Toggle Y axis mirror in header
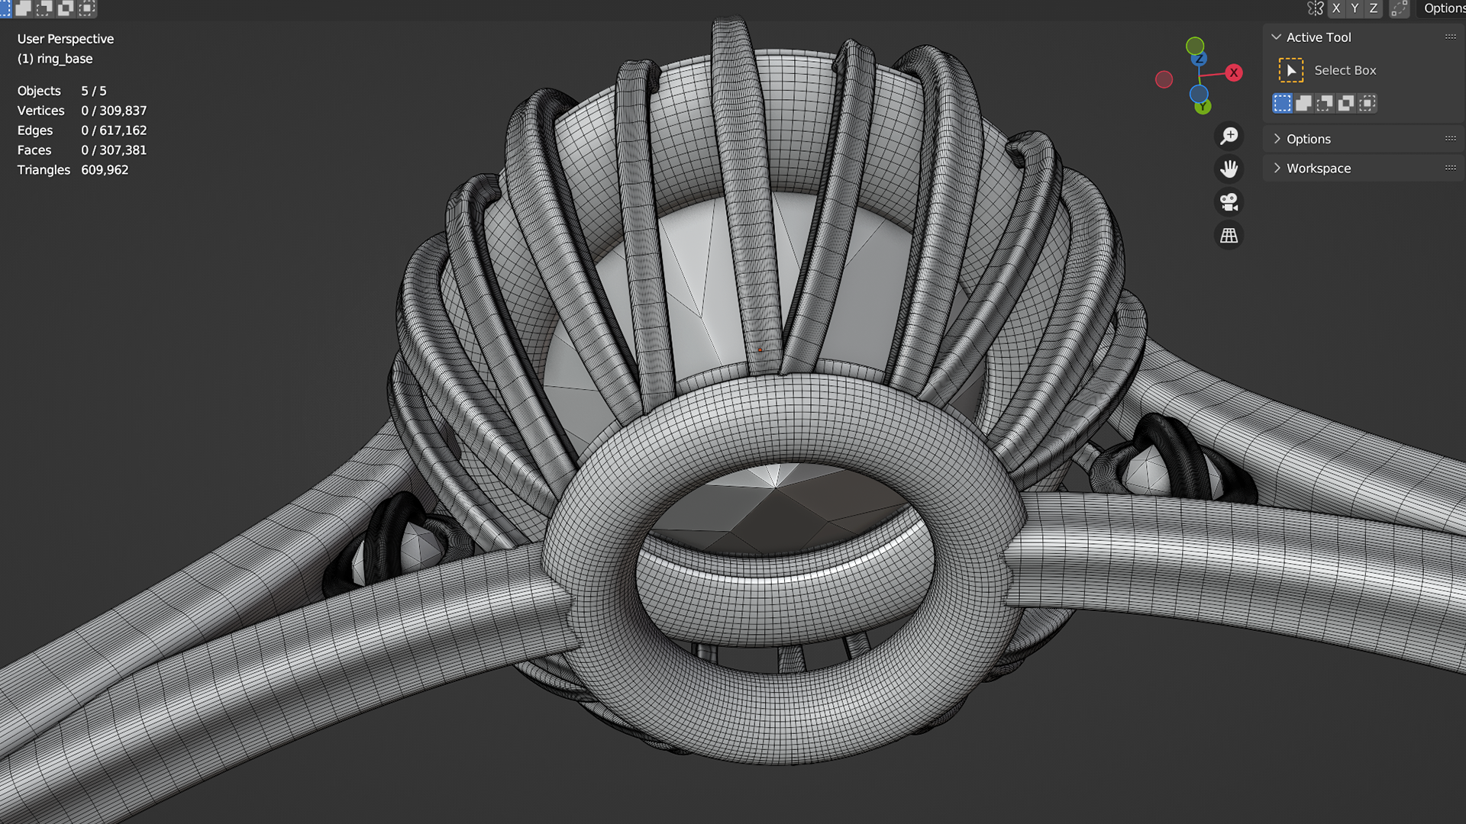The width and height of the screenshot is (1466, 824). 1355,8
